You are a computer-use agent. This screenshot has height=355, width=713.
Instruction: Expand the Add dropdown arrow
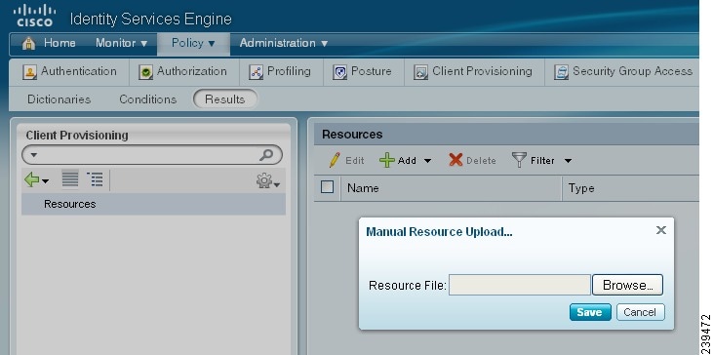(x=427, y=161)
